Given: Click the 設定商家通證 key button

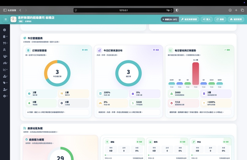Looking at the screenshot, I should [189, 19].
